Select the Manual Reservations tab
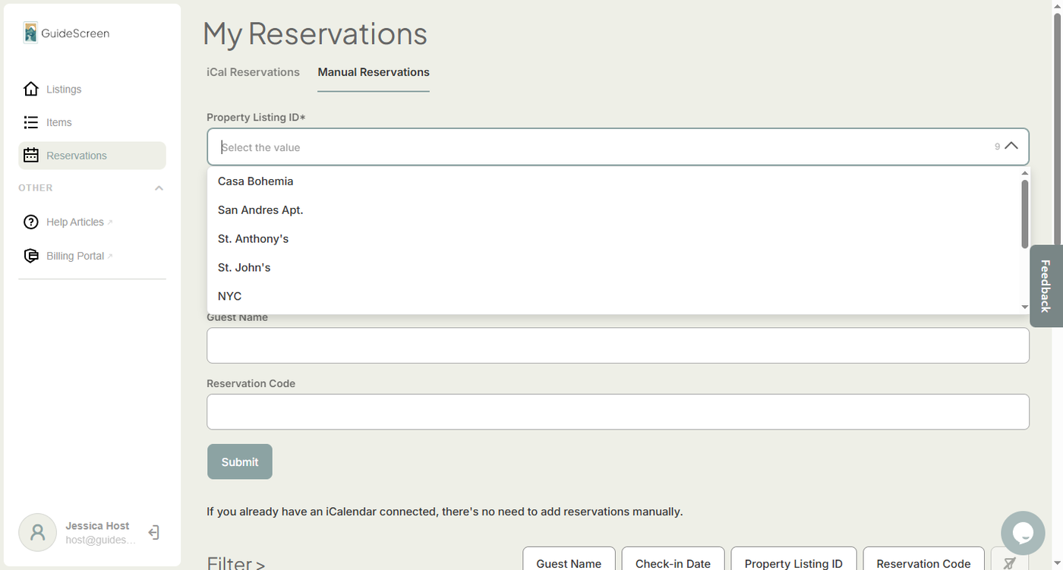 (x=374, y=72)
